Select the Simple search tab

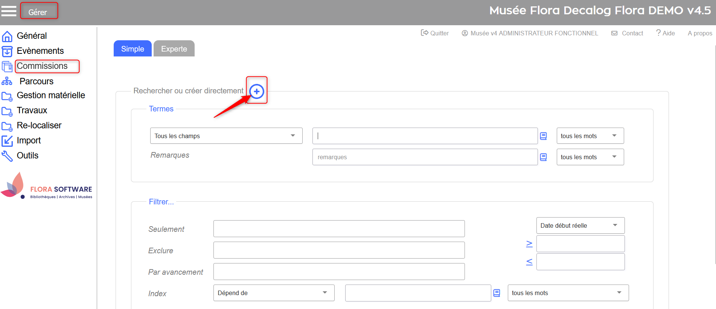(133, 49)
